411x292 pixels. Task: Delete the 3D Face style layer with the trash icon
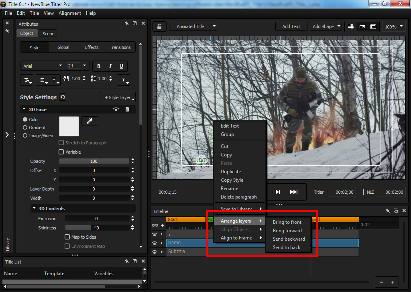[127, 109]
